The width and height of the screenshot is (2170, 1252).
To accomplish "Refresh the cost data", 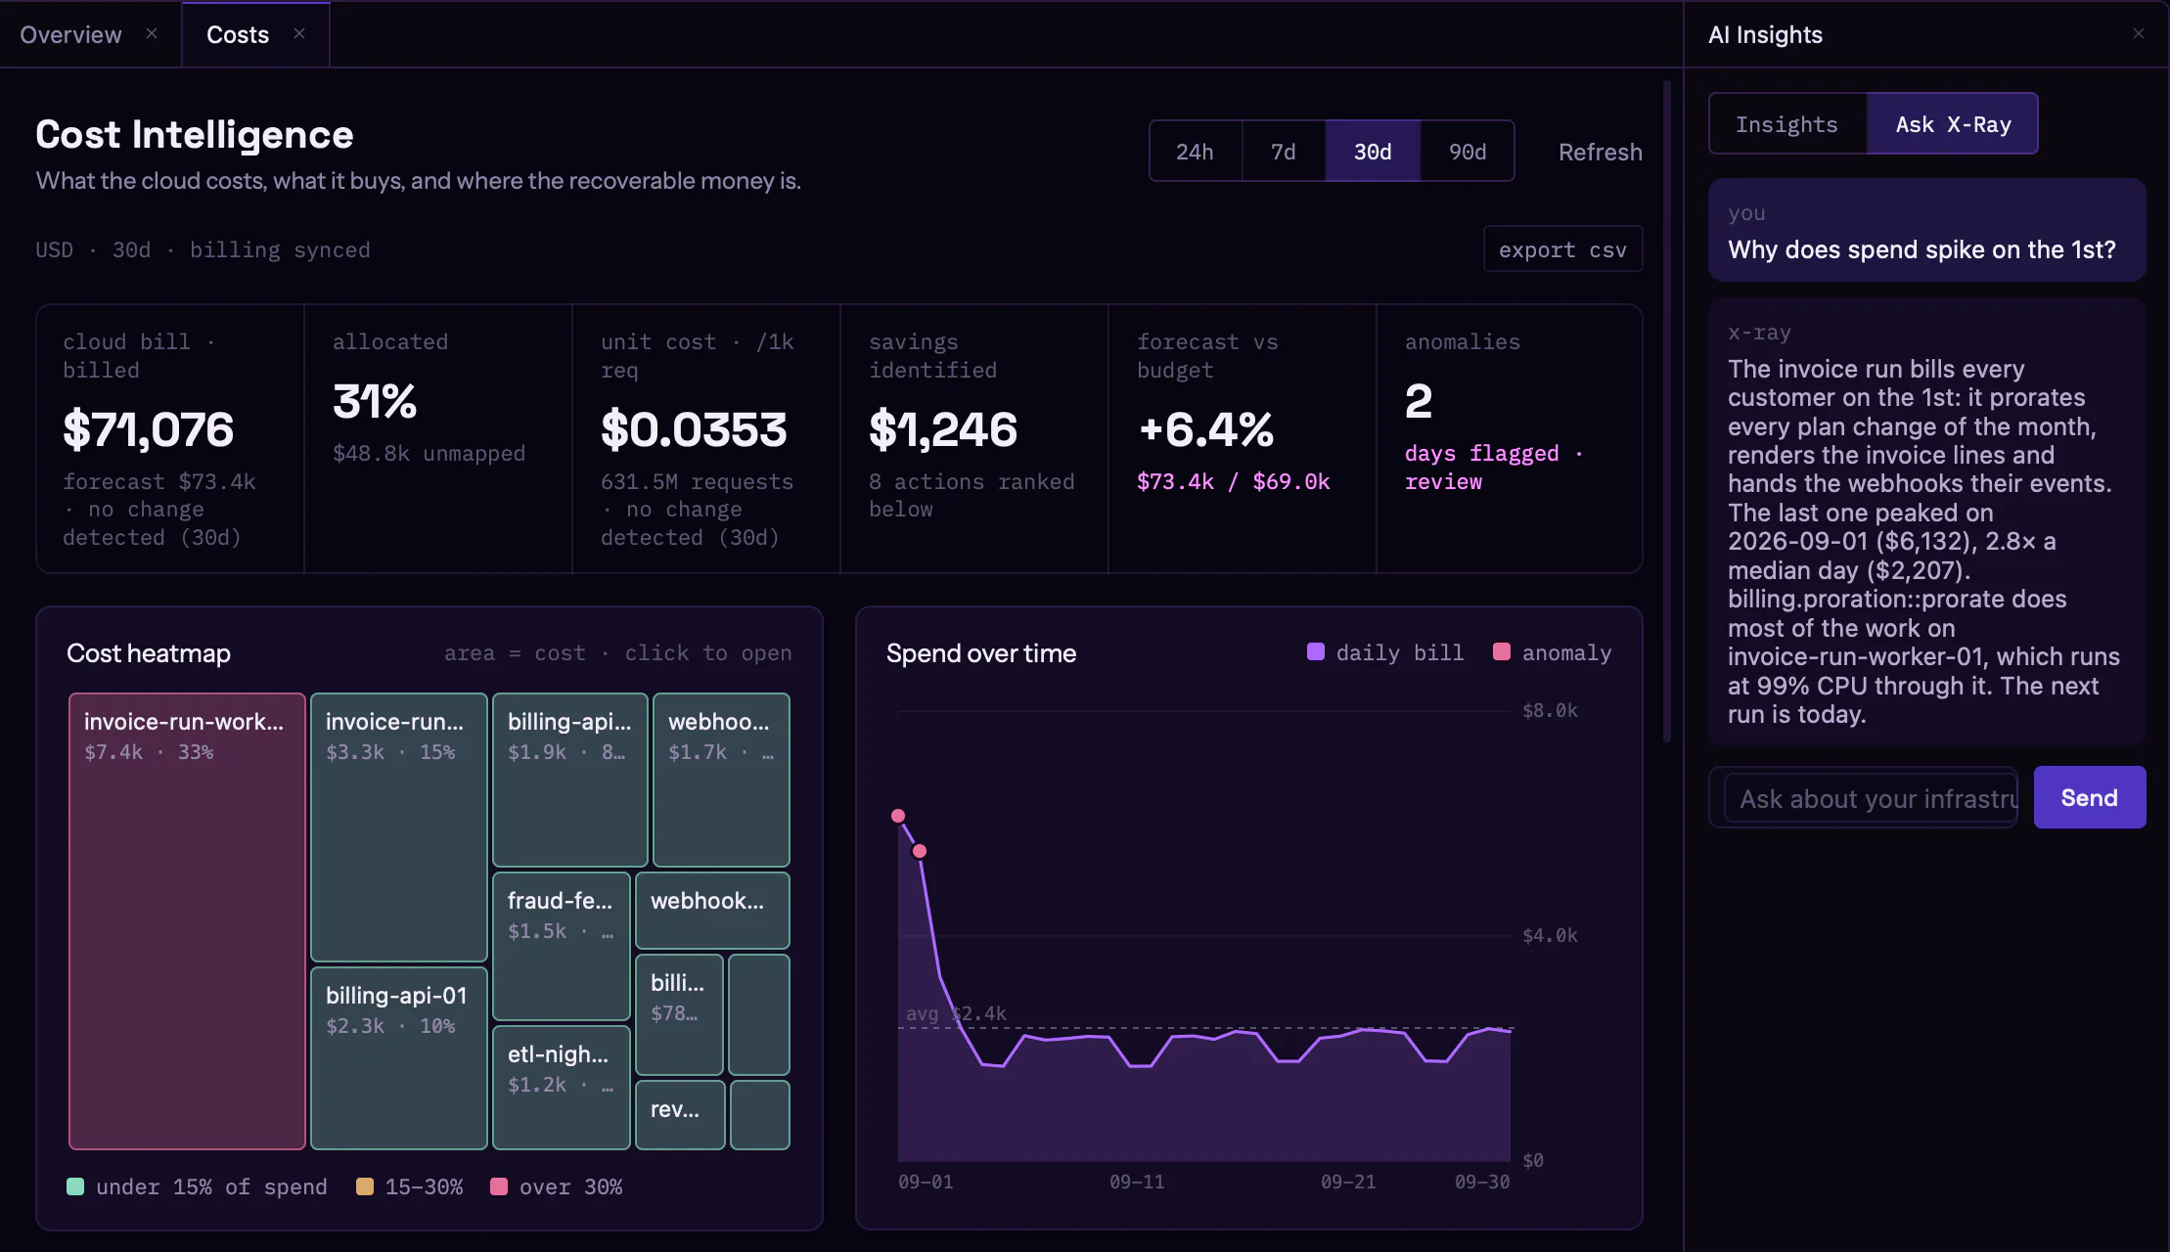I will [x=1600, y=152].
